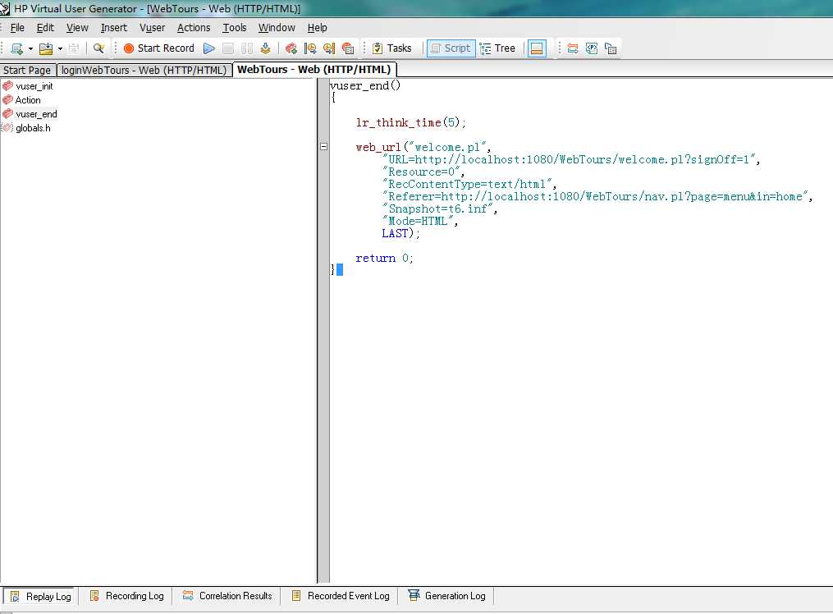Click the Find magnifier icon

point(98,48)
